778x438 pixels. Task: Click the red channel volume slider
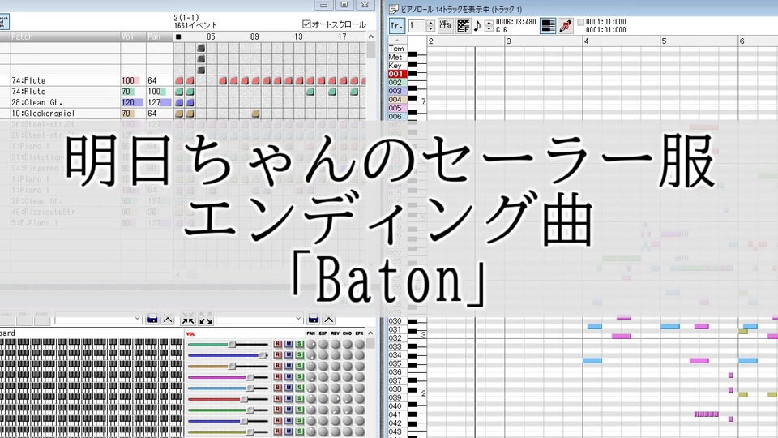[228, 399]
